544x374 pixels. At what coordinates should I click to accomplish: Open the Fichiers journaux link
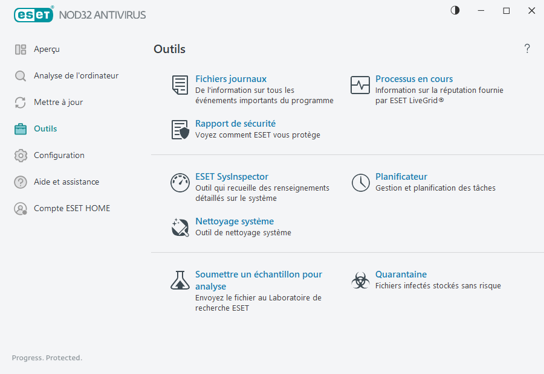coord(231,78)
